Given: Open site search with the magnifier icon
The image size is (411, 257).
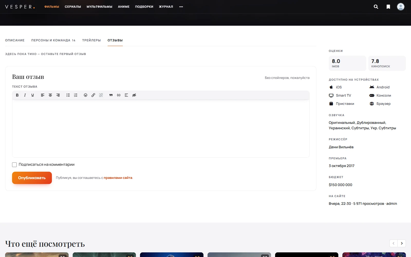Looking at the screenshot, I should pos(376,7).
